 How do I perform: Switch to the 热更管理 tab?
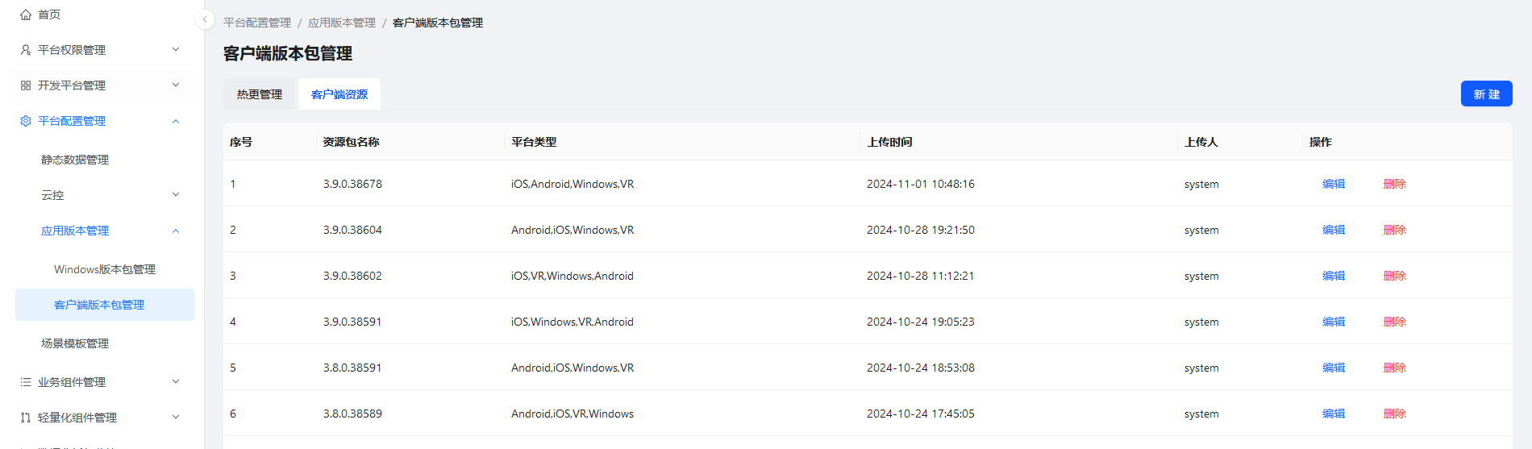click(260, 94)
